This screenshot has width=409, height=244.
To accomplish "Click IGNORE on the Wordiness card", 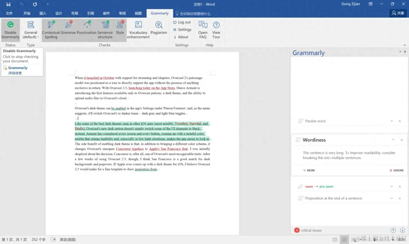I will coord(396,170).
